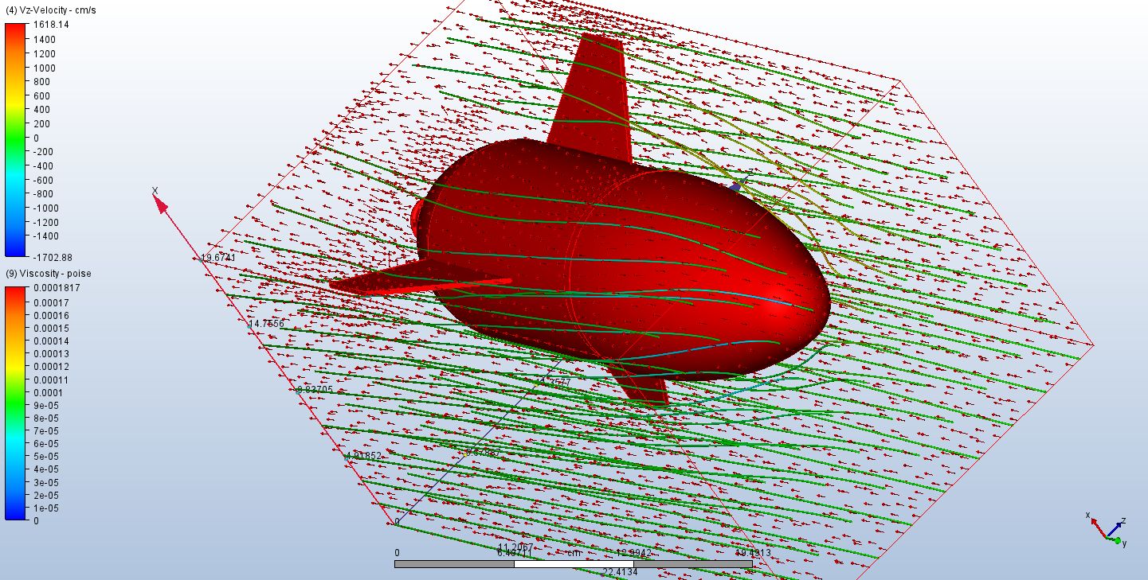Click the -800 tick on velocity legend
The image size is (1148, 580).
[x=43, y=193]
